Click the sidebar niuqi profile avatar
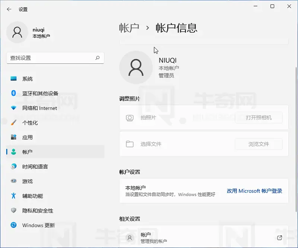Image resolution: width=298 pixels, height=248 pixels. tap(17, 32)
